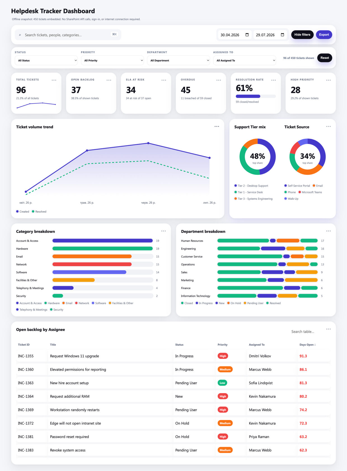Click Medium badge on INC-1360 row

[x=225, y=369]
